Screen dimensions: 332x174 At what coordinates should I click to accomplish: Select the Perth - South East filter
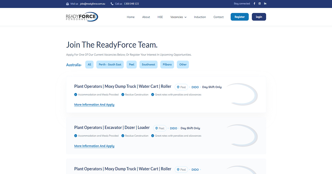[x=110, y=64]
